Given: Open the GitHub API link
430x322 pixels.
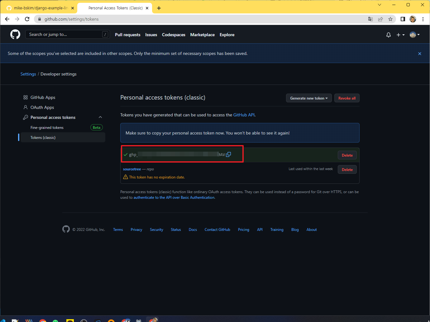Looking at the screenshot, I should click(x=244, y=115).
